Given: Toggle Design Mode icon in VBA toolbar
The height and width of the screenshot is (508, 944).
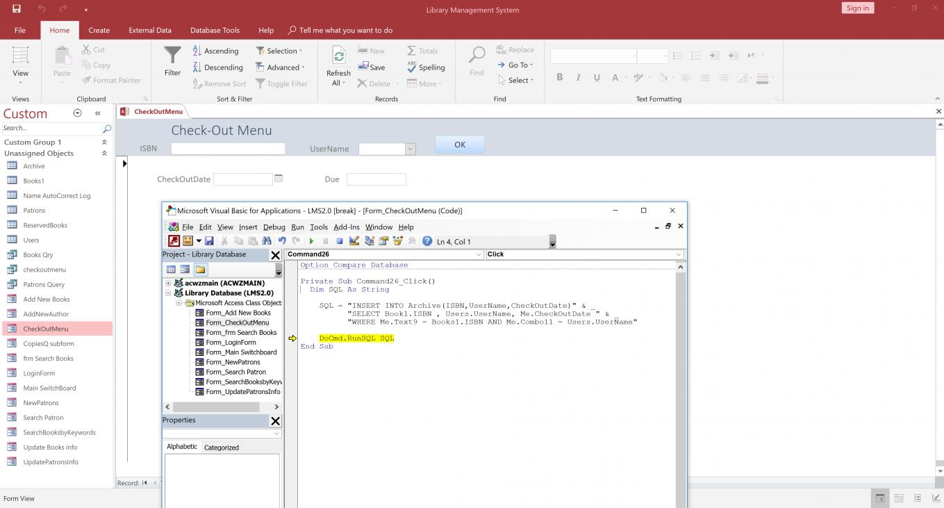Looking at the screenshot, I should tap(354, 241).
